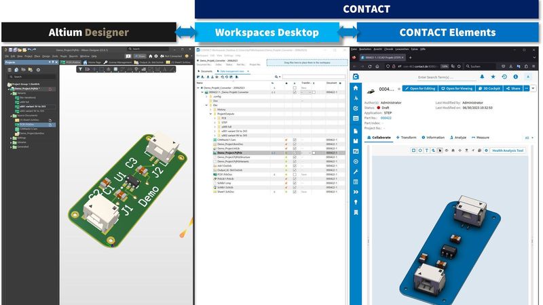This screenshot has width=543, height=305.
Task: Click the home icon in Altium top bar
Action: click(x=151, y=56)
